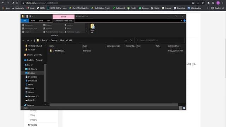Open the Apps bookmark shortcut
The height and width of the screenshot is (127, 226).
6,8
